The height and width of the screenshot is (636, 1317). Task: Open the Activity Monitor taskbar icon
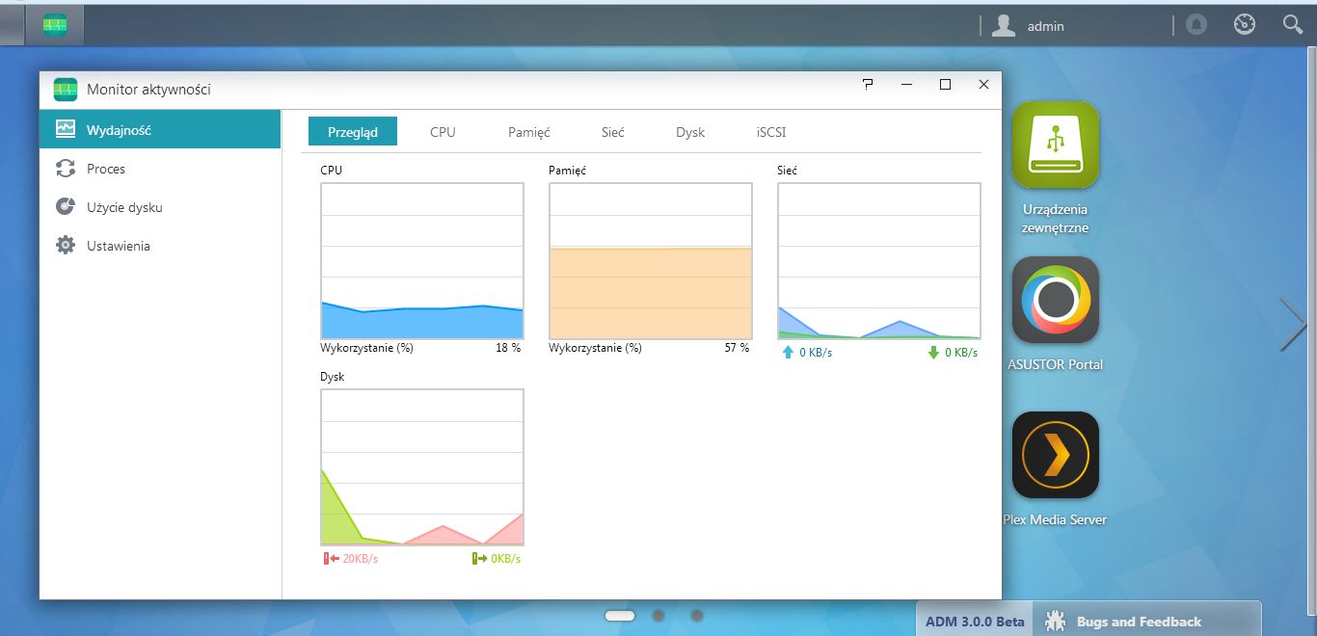click(54, 25)
